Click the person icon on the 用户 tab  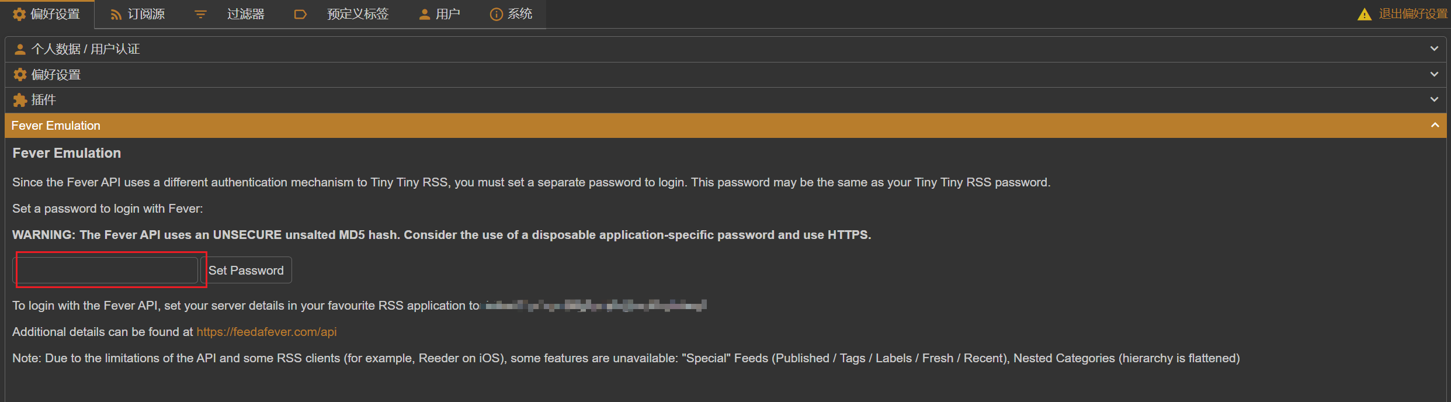click(x=425, y=15)
